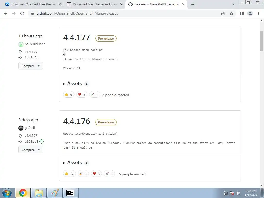Close the Releases Open-Shell tab
The width and height of the screenshot is (264, 198).
[183, 5]
